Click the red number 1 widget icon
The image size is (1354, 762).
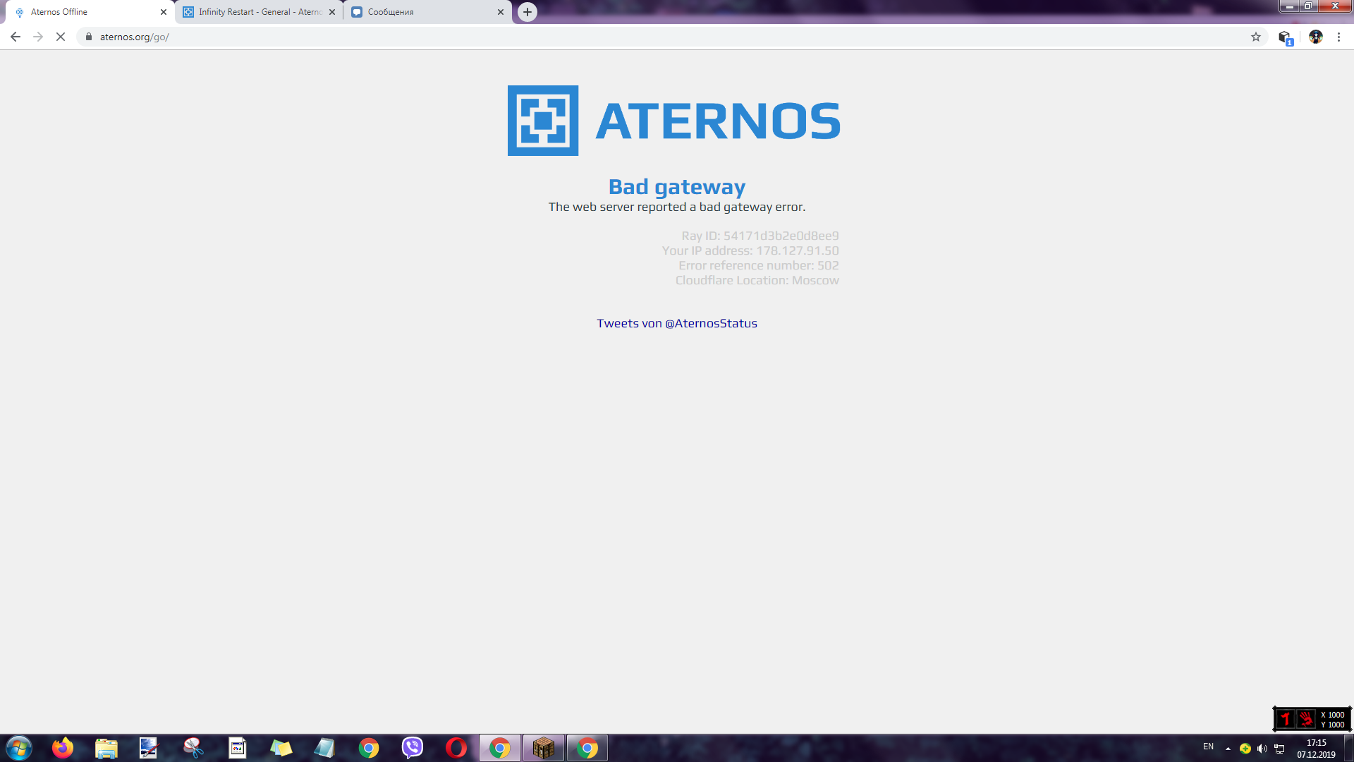pos(1286,719)
